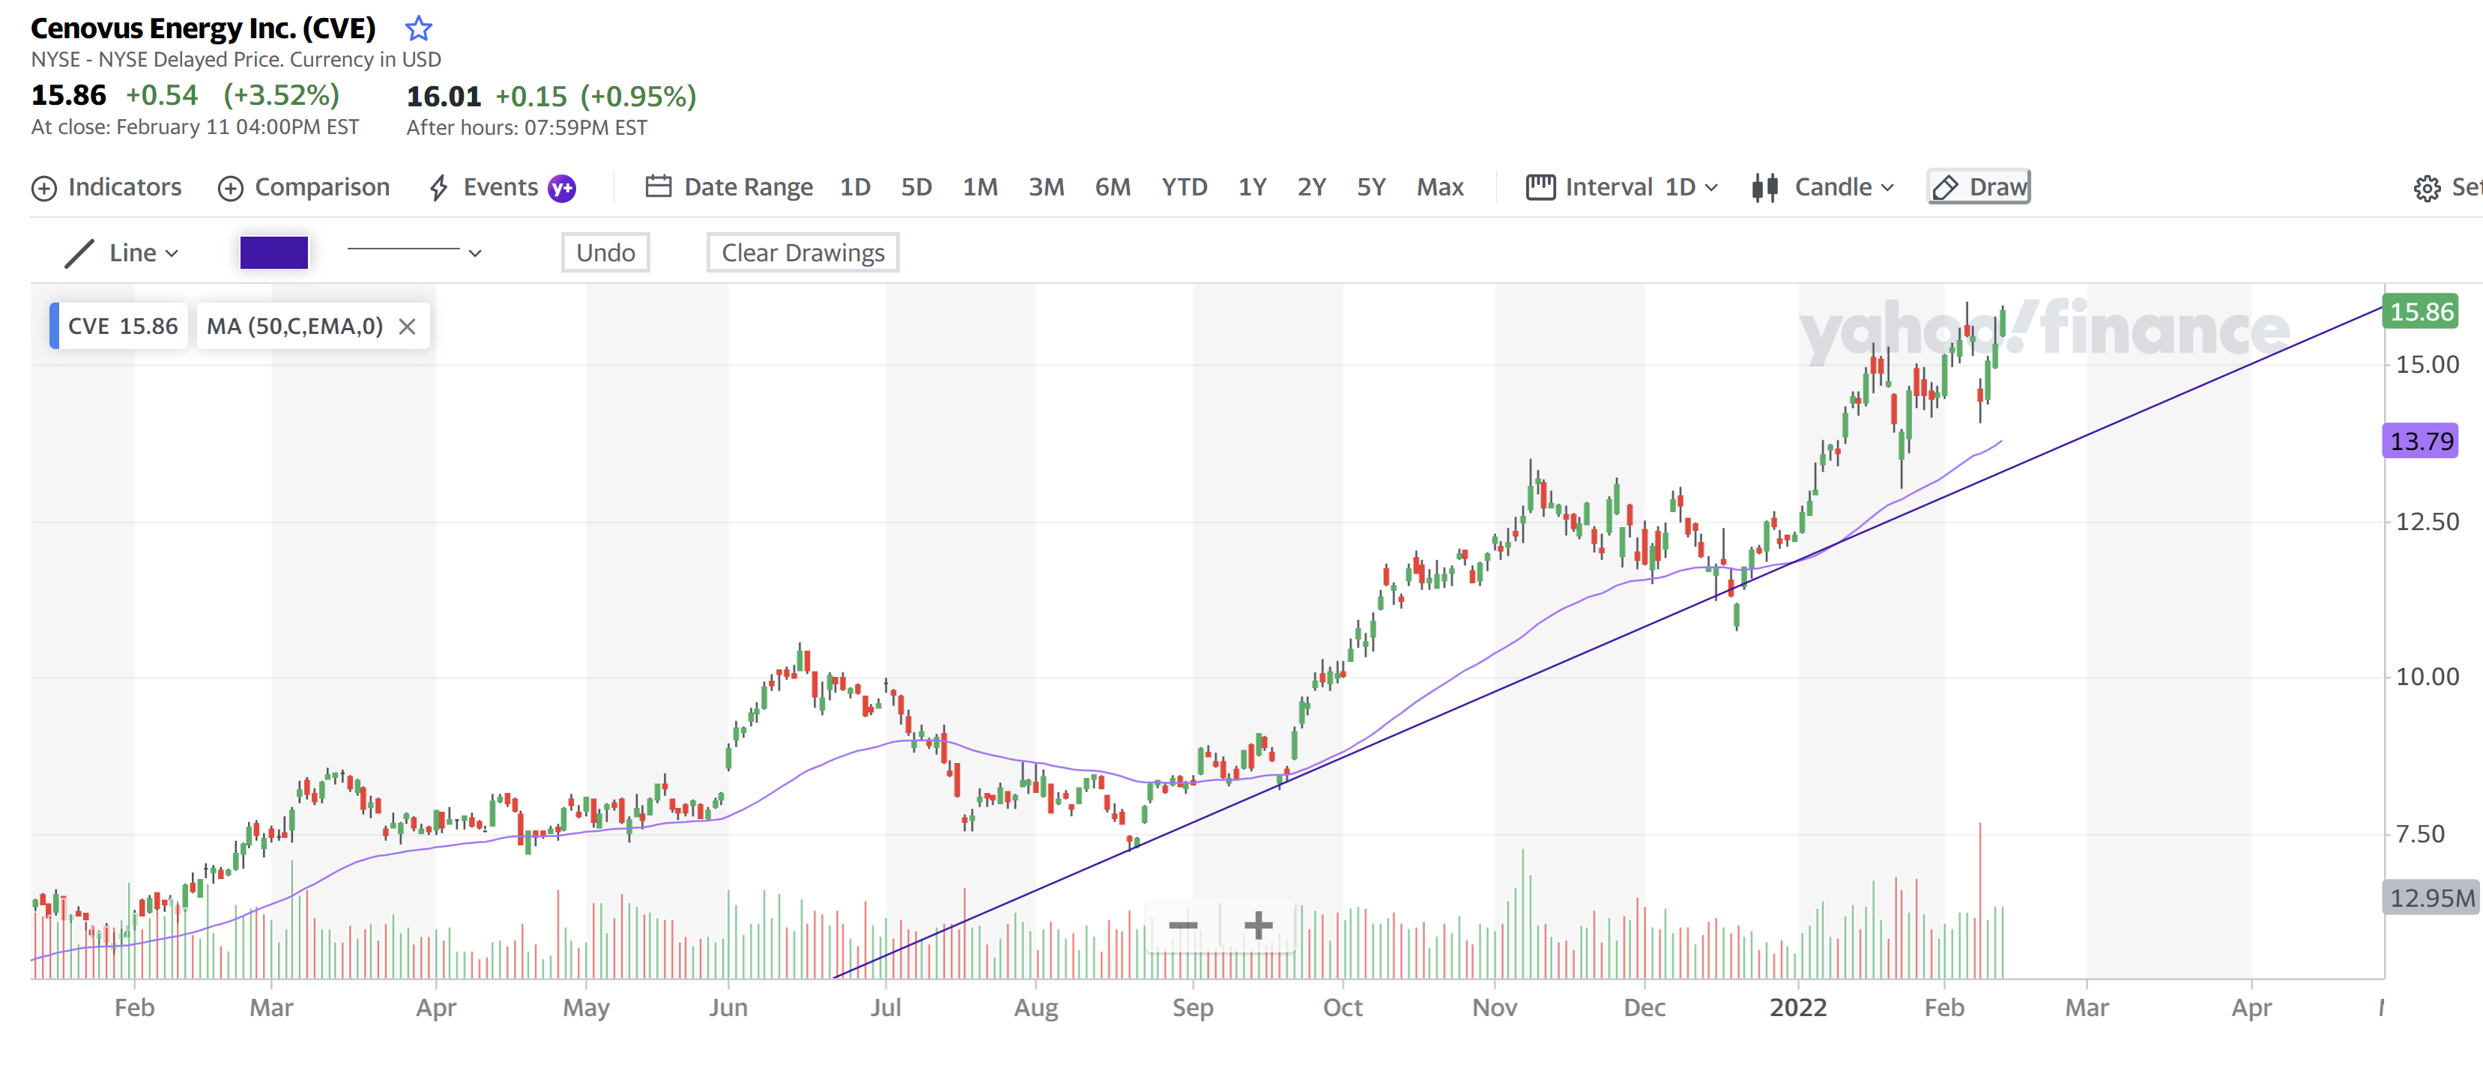Select the 1Y date range
Viewport: 2483px width, 1070px height.
coord(1252,187)
